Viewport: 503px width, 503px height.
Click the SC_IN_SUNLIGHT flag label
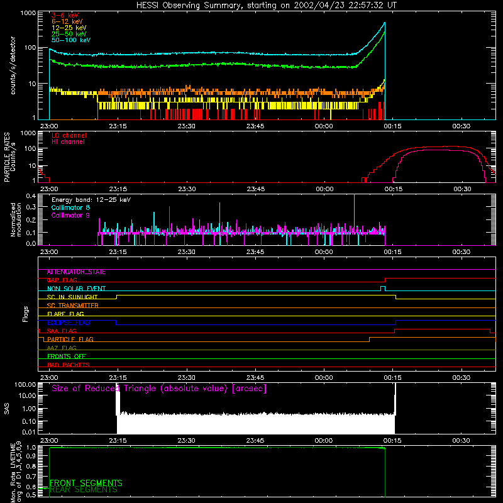(x=72, y=297)
